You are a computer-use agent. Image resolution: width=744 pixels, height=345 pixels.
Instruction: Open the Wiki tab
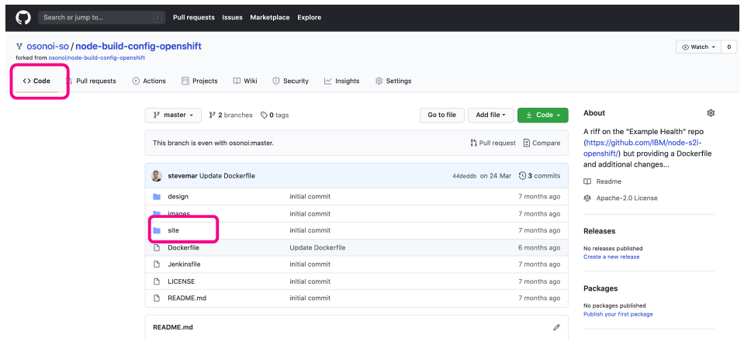click(245, 81)
